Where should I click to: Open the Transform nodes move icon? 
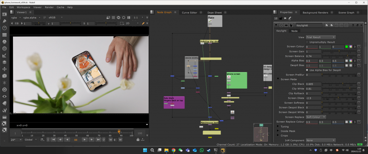click(x=5, y=69)
